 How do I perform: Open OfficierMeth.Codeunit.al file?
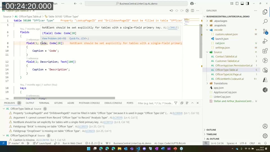pos(229,79)
